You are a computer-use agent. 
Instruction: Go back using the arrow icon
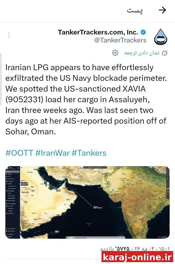click(x=163, y=11)
